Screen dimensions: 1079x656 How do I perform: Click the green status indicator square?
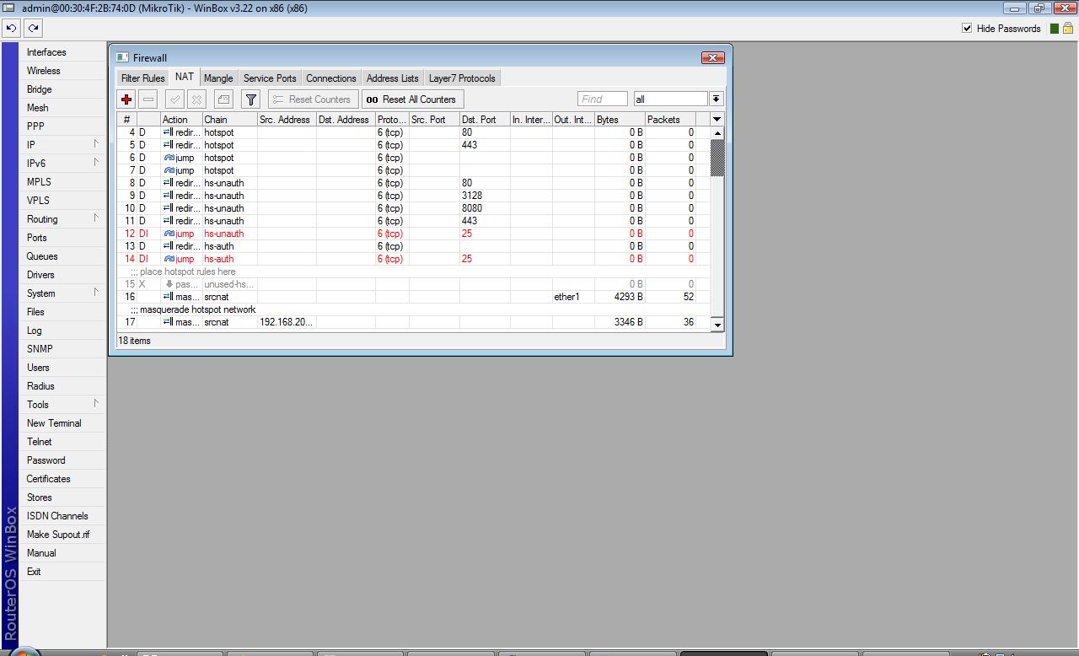pos(1055,29)
